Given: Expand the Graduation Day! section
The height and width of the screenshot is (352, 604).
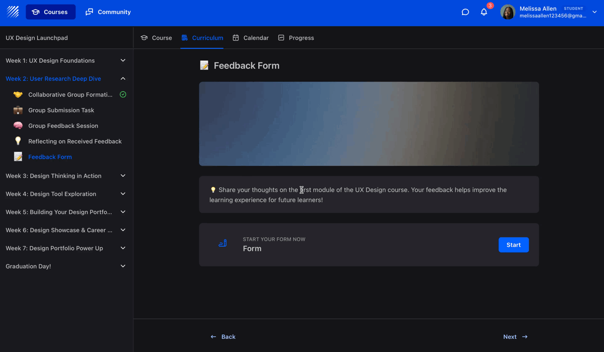Looking at the screenshot, I should pyautogui.click(x=123, y=266).
